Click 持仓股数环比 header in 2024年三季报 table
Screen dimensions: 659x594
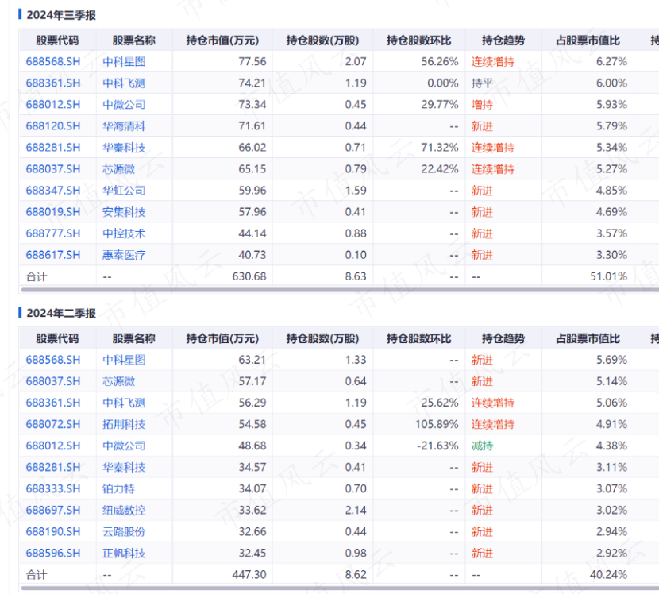click(418, 40)
